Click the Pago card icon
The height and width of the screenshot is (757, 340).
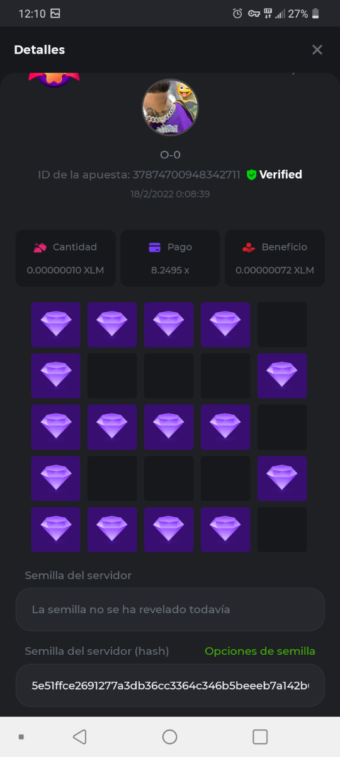[x=155, y=247]
